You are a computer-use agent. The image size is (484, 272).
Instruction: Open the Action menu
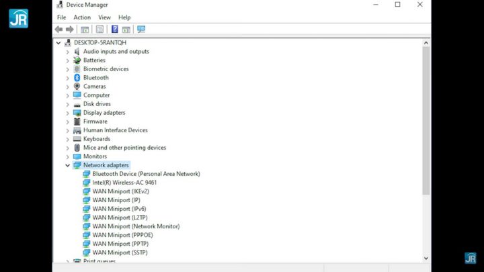(x=82, y=17)
